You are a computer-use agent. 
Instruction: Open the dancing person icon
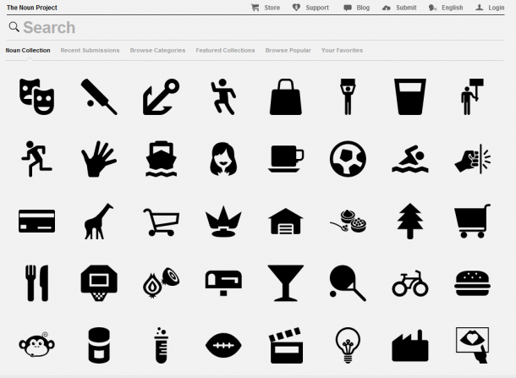pos(223,96)
